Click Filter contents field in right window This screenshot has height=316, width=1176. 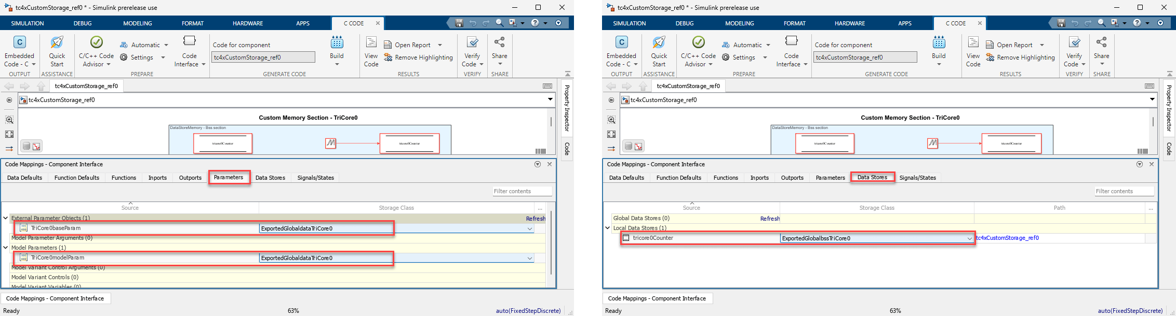coord(1124,191)
